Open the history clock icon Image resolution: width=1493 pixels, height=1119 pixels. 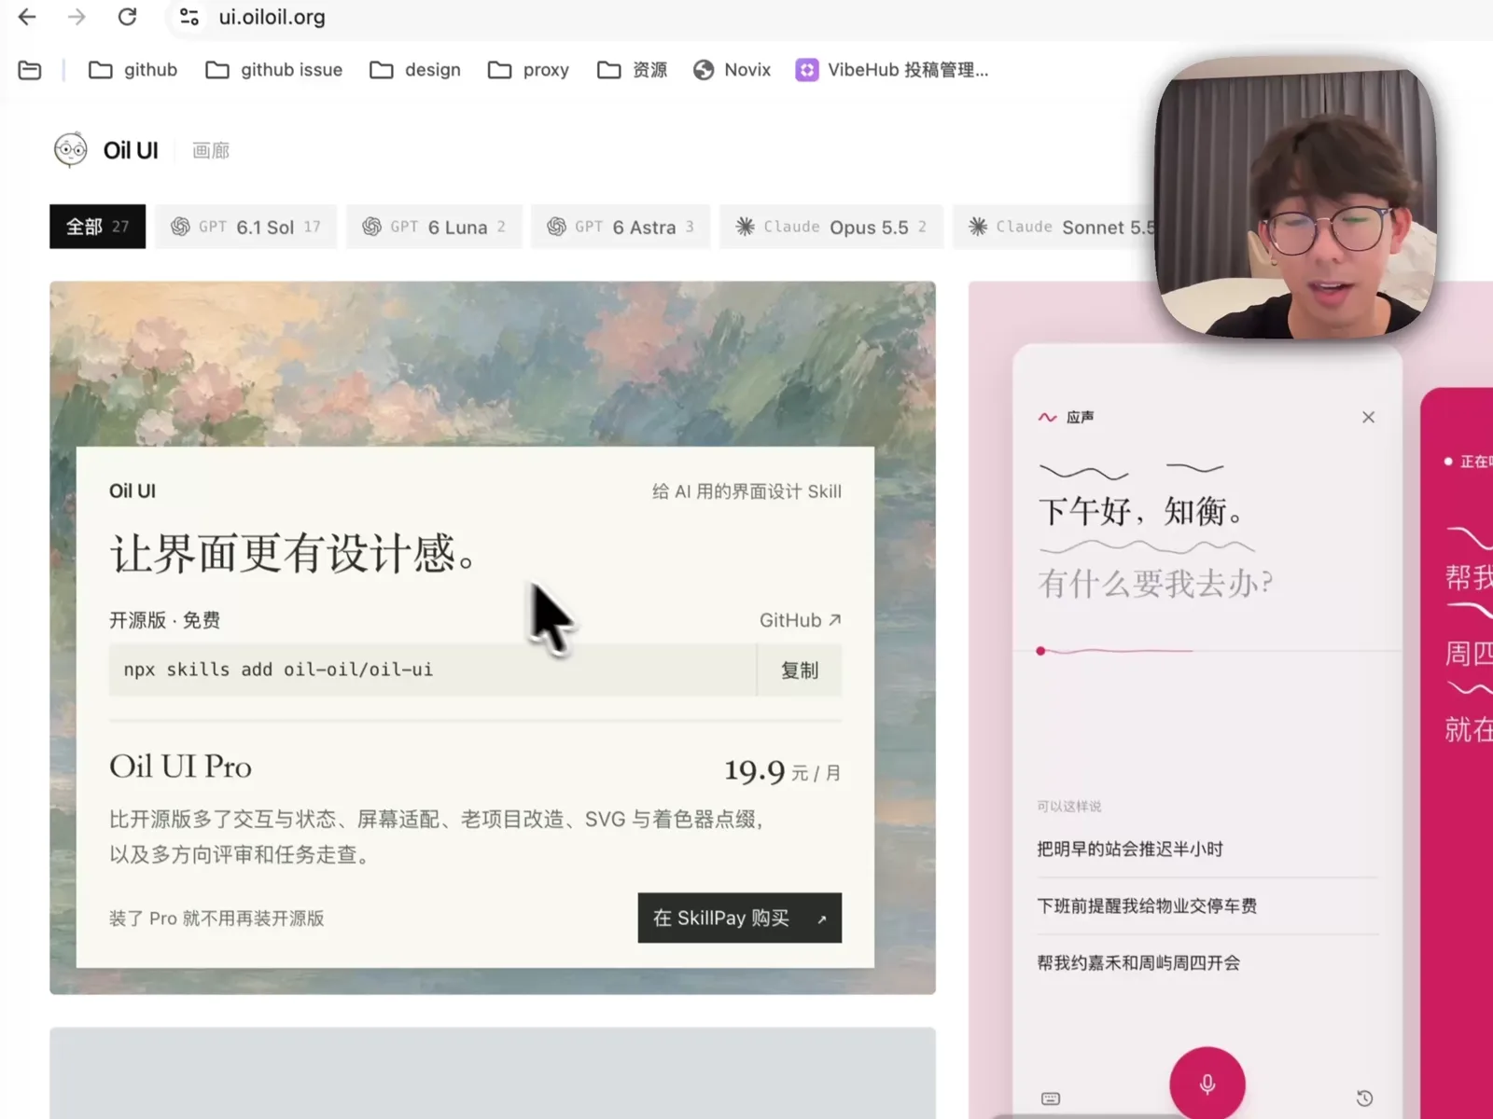click(1364, 1098)
